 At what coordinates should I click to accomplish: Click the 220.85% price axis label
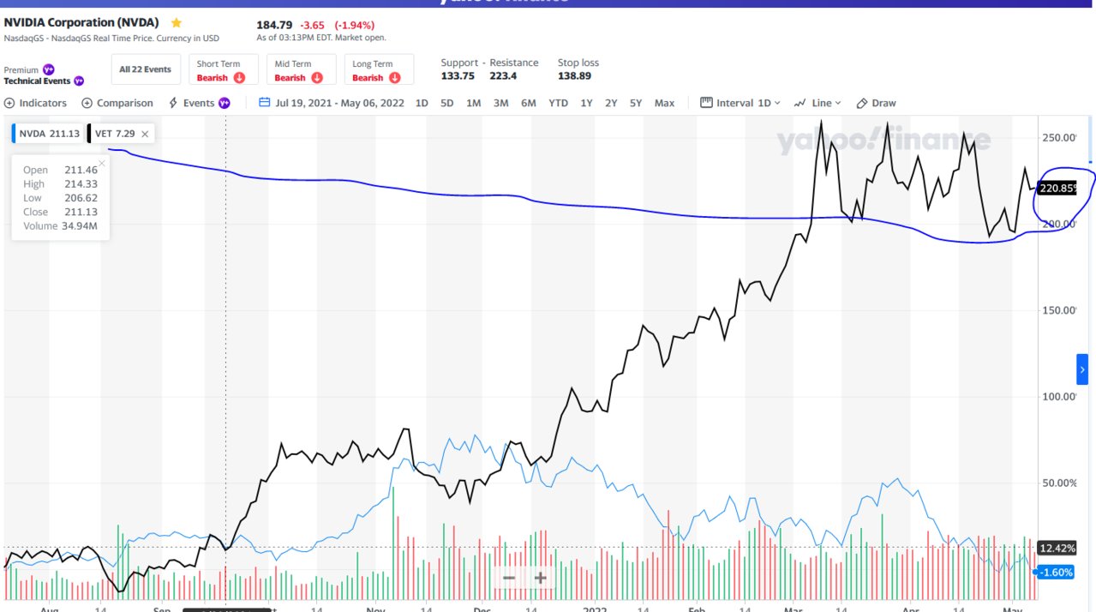[x=1057, y=188]
